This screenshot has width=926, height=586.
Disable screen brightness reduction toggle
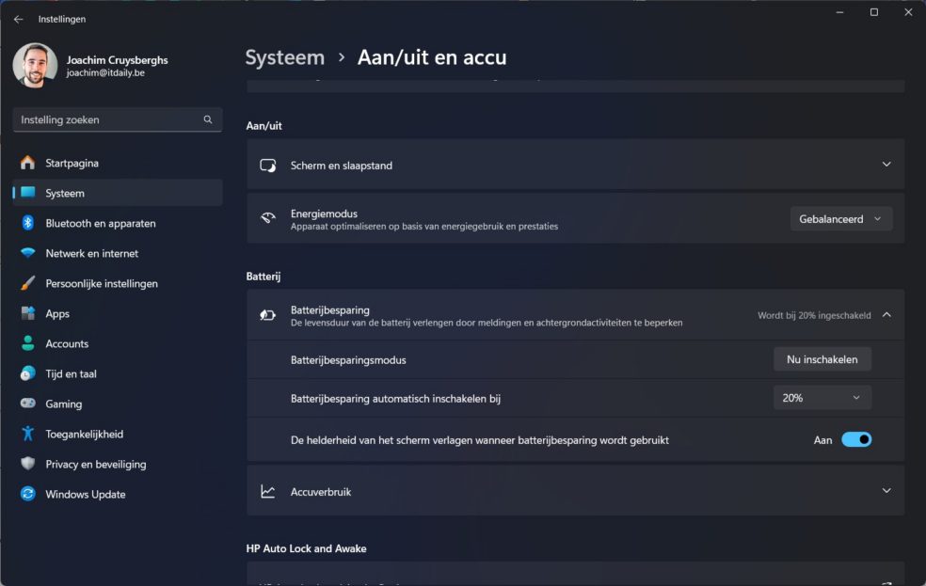pyautogui.click(x=855, y=439)
